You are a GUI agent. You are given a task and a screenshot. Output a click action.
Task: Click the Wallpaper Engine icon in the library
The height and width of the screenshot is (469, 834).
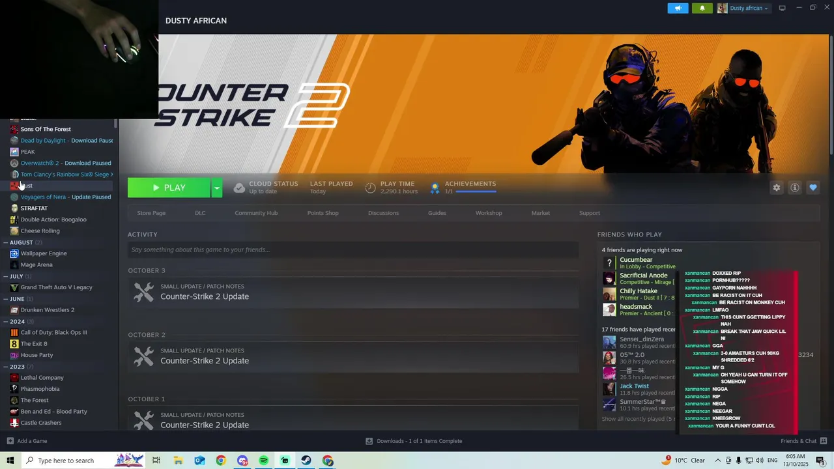click(14, 253)
